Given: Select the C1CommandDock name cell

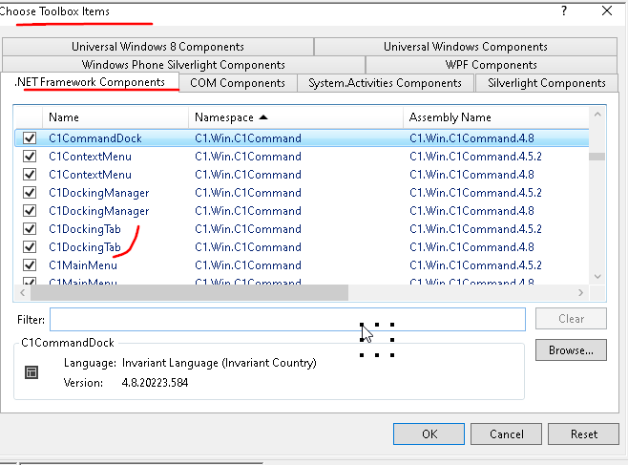Looking at the screenshot, I should coord(95,138).
